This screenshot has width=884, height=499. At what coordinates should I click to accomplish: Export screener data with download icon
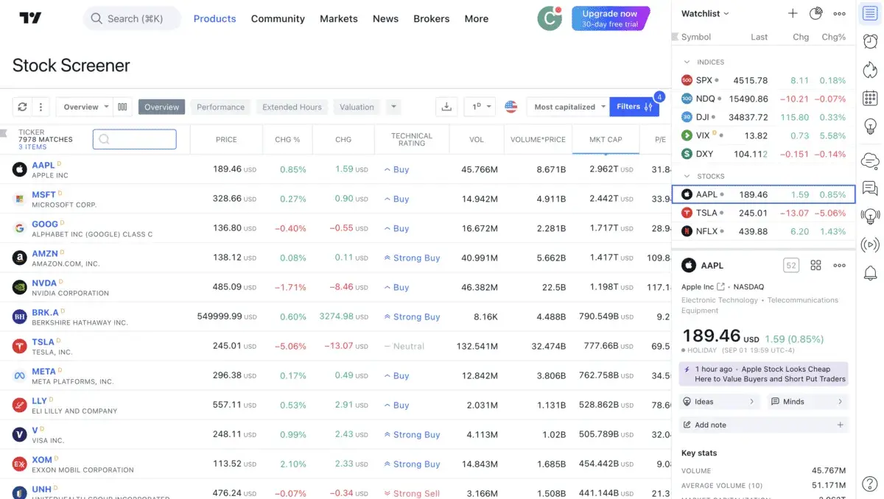click(446, 107)
